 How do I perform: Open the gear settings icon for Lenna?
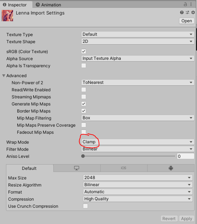click(x=193, y=13)
